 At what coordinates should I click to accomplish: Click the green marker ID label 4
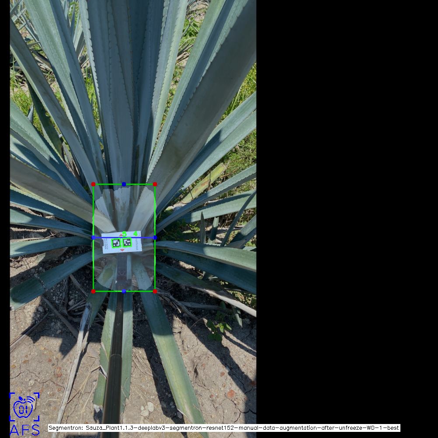tap(136, 234)
